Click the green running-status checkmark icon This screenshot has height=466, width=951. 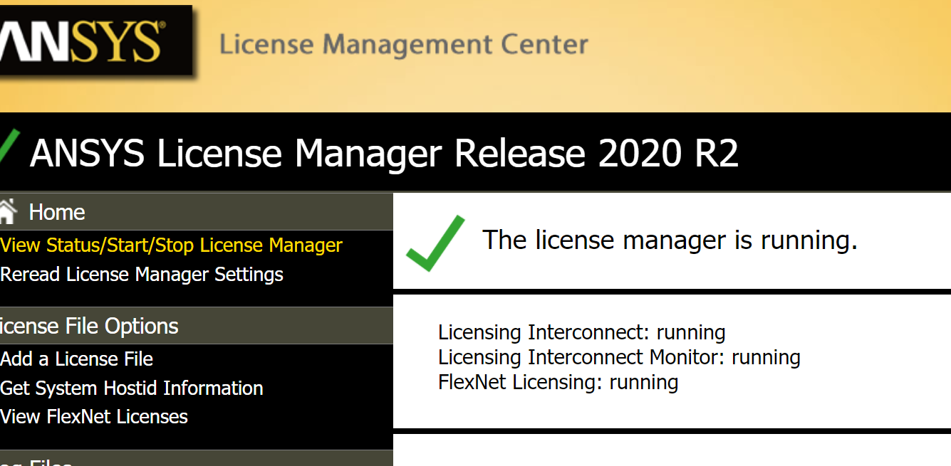[435, 243]
